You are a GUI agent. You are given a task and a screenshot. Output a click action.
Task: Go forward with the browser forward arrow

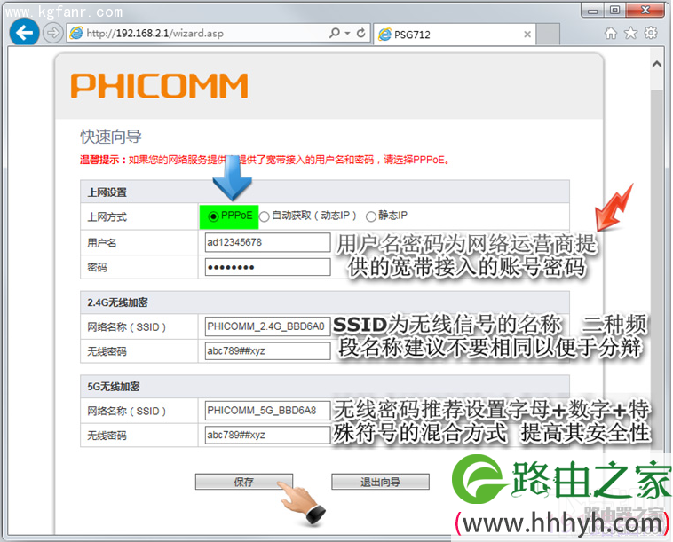coord(52,33)
